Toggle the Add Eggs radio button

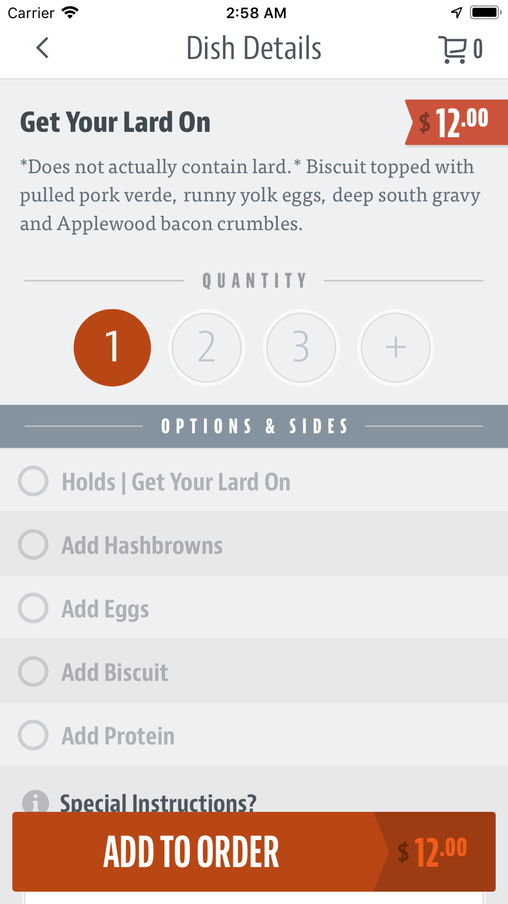pyautogui.click(x=34, y=608)
